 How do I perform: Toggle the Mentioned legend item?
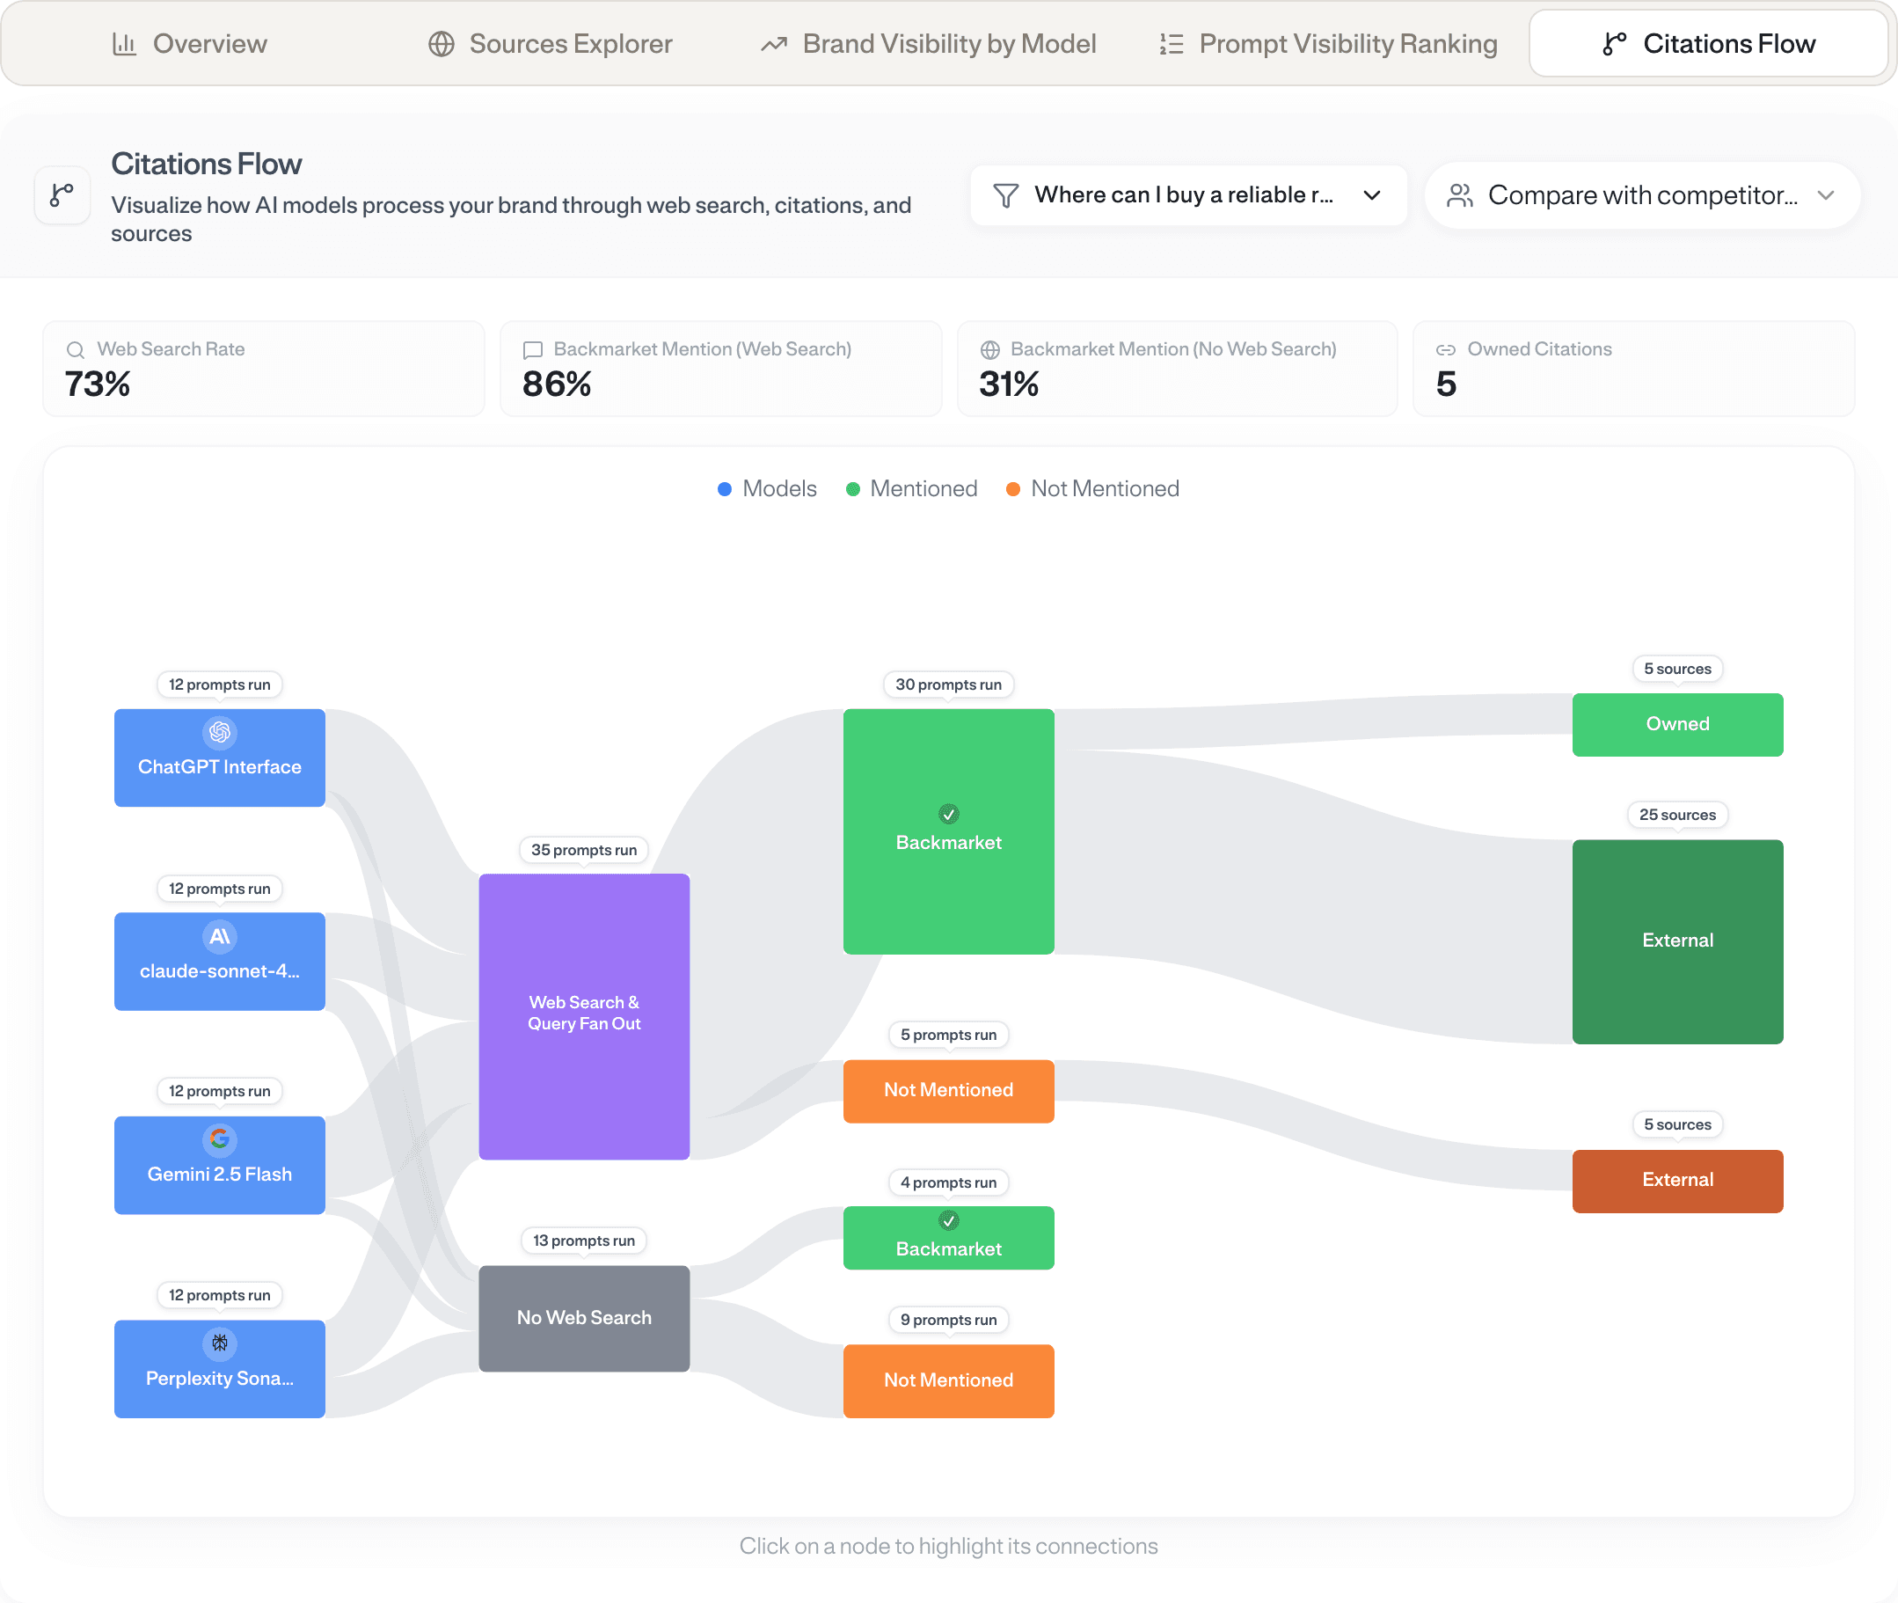tap(911, 489)
